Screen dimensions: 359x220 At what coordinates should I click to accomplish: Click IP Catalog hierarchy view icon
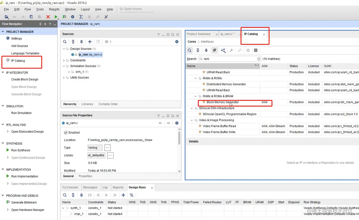[x=223, y=50]
